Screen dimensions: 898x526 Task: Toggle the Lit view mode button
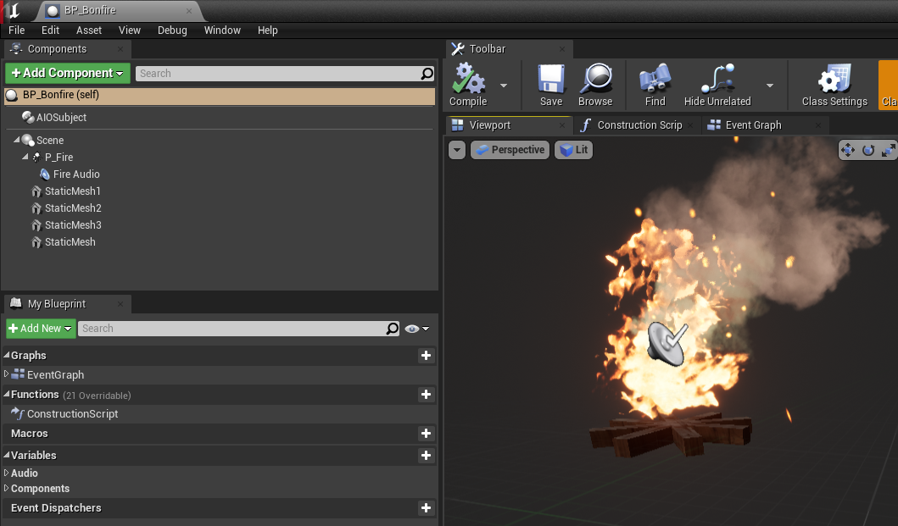tap(573, 150)
